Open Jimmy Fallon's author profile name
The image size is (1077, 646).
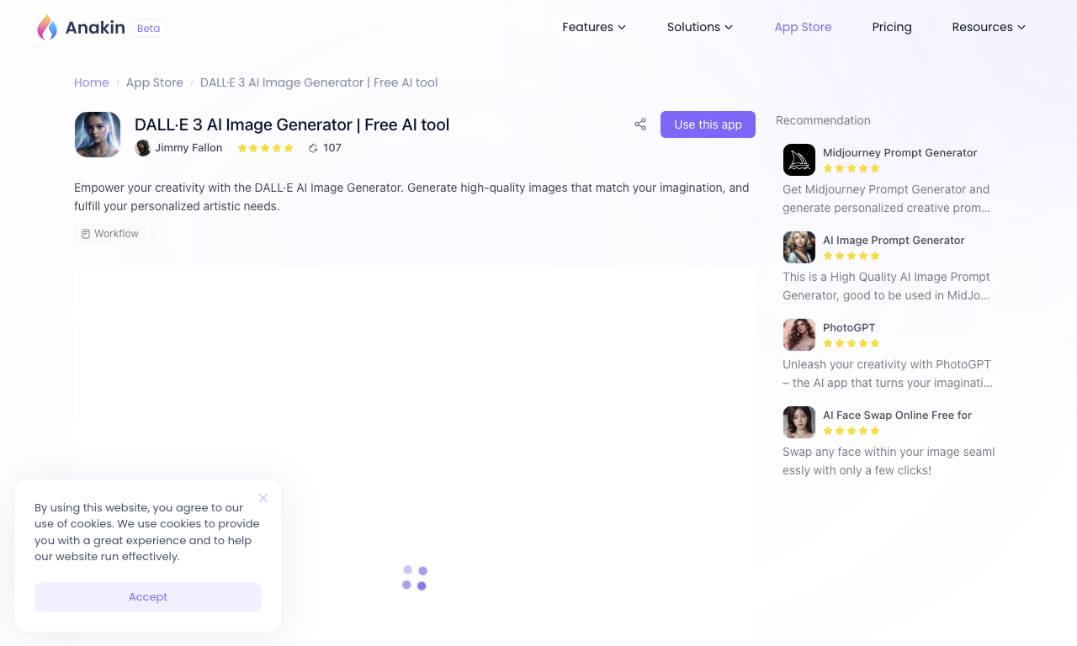(188, 148)
